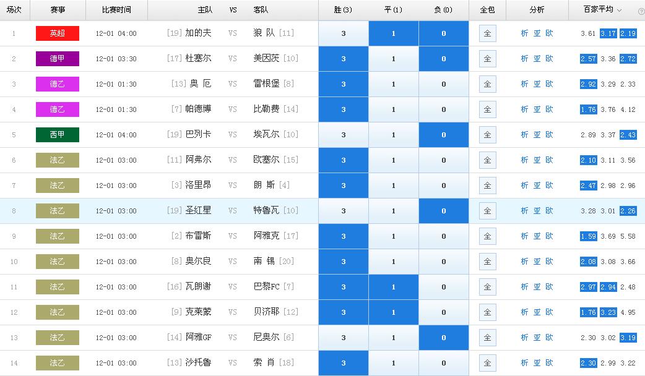
Task: Open 亚 Asian odds for 杜塞尔 match
Action: coord(537,59)
